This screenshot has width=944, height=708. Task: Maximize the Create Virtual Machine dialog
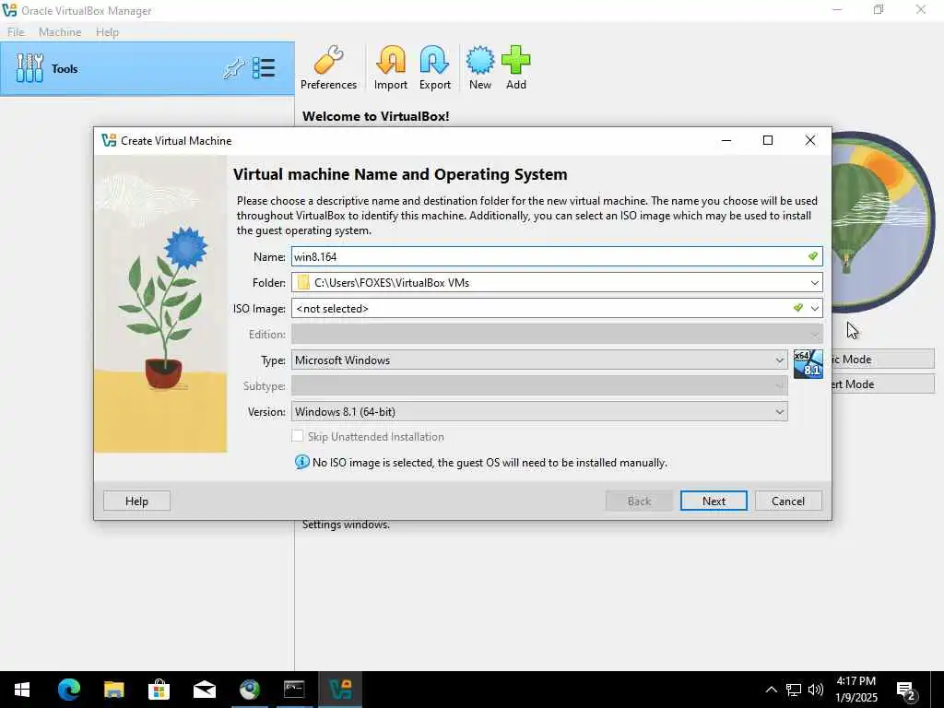click(768, 140)
